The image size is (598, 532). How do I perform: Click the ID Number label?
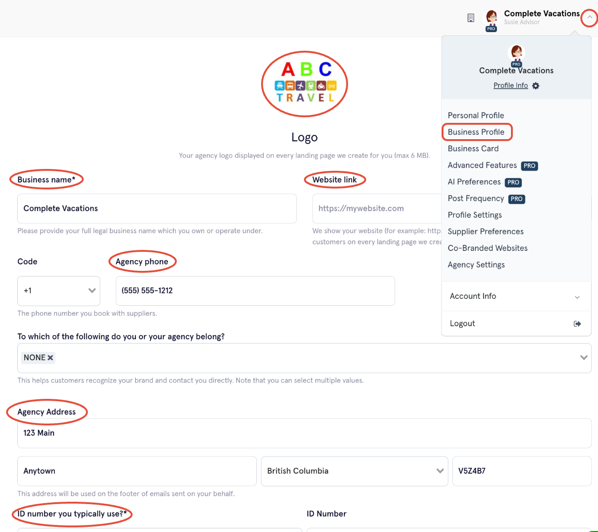point(326,514)
